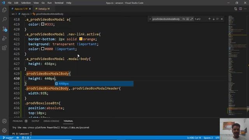The image size is (249, 140).
Task: Go to previous match in find widget
Action: (209, 19)
